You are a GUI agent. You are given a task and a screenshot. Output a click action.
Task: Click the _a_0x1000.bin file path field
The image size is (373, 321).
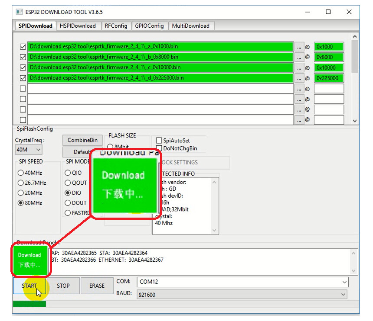coord(160,46)
